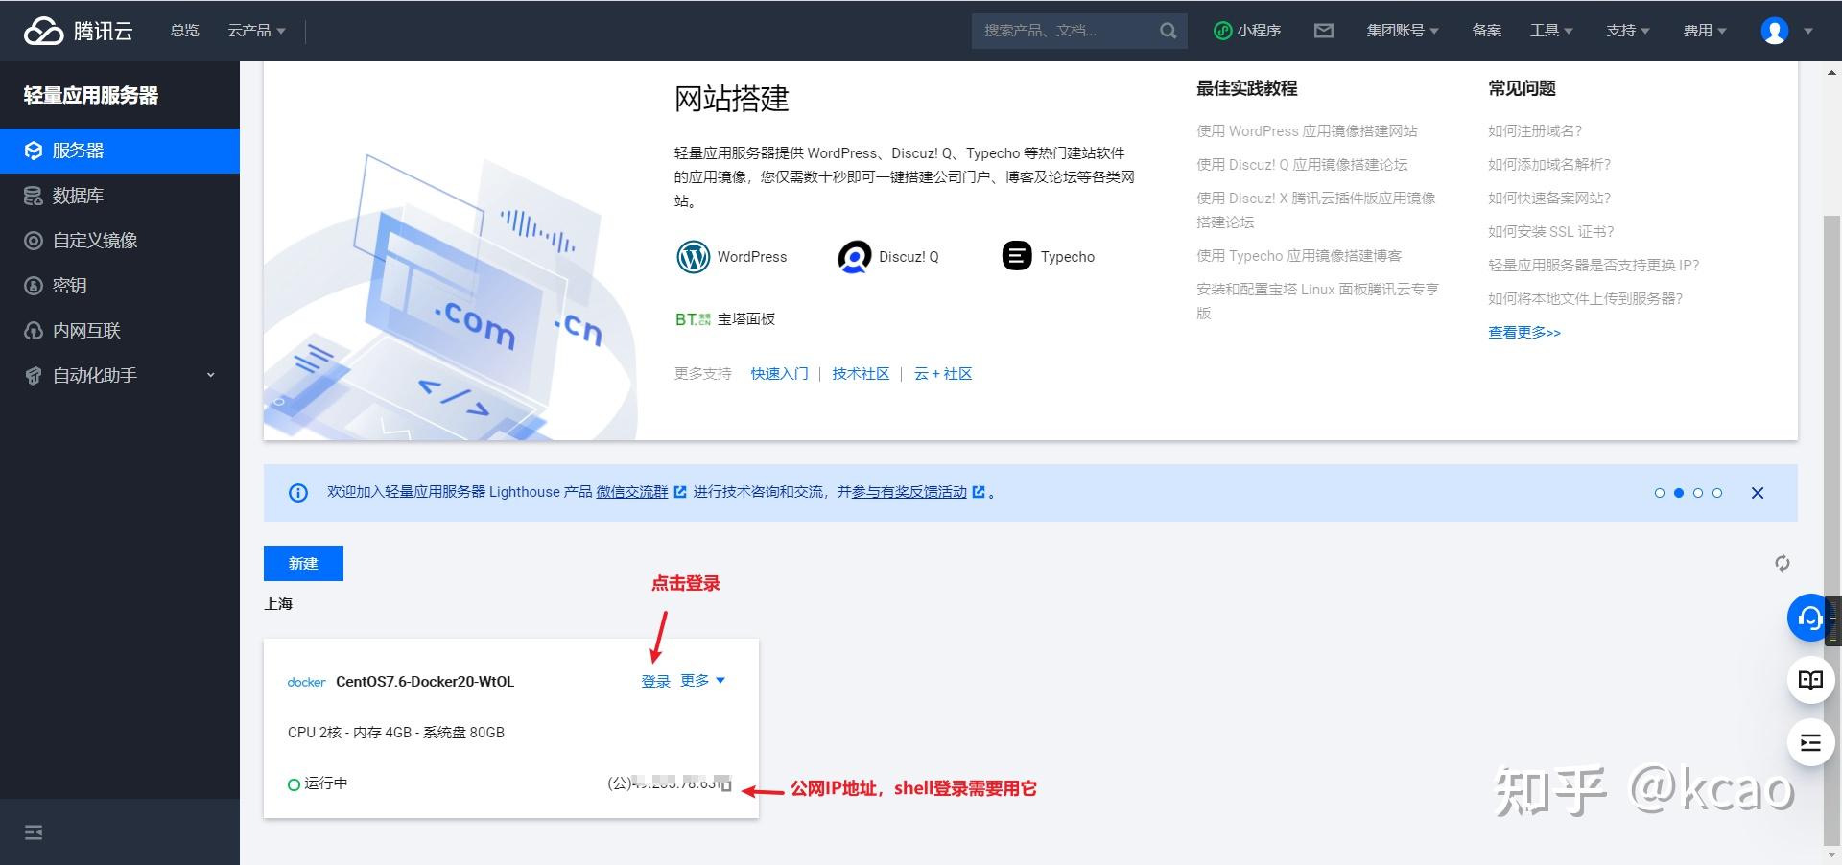Screen dimensions: 1842x865
Task: Open the 快速入门 link
Action: point(779,374)
